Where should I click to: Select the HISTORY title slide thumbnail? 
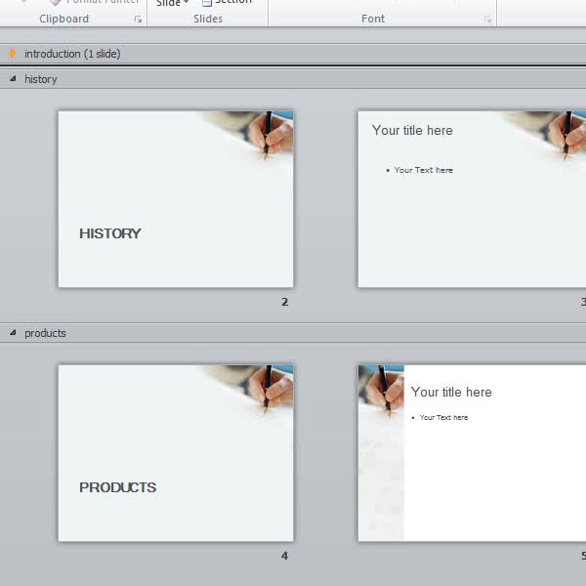coord(176,199)
